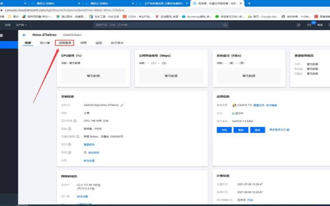Open the icon left of the envelope
This screenshot has width=330, height=206.
point(298,25)
